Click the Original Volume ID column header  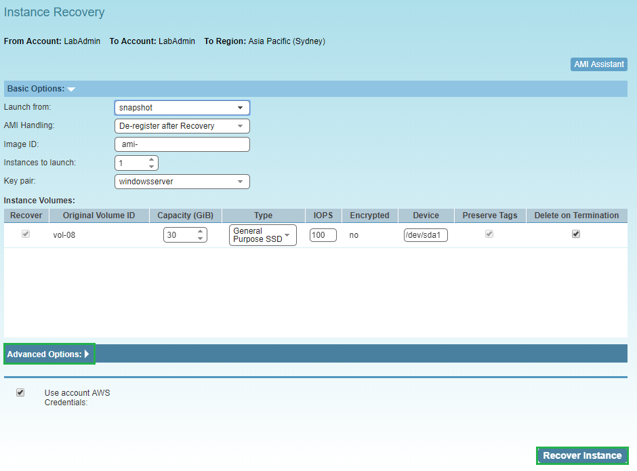click(x=99, y=216)
